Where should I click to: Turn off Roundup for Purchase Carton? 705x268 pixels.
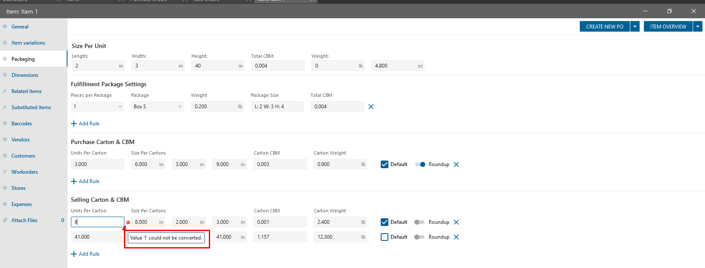420,164
